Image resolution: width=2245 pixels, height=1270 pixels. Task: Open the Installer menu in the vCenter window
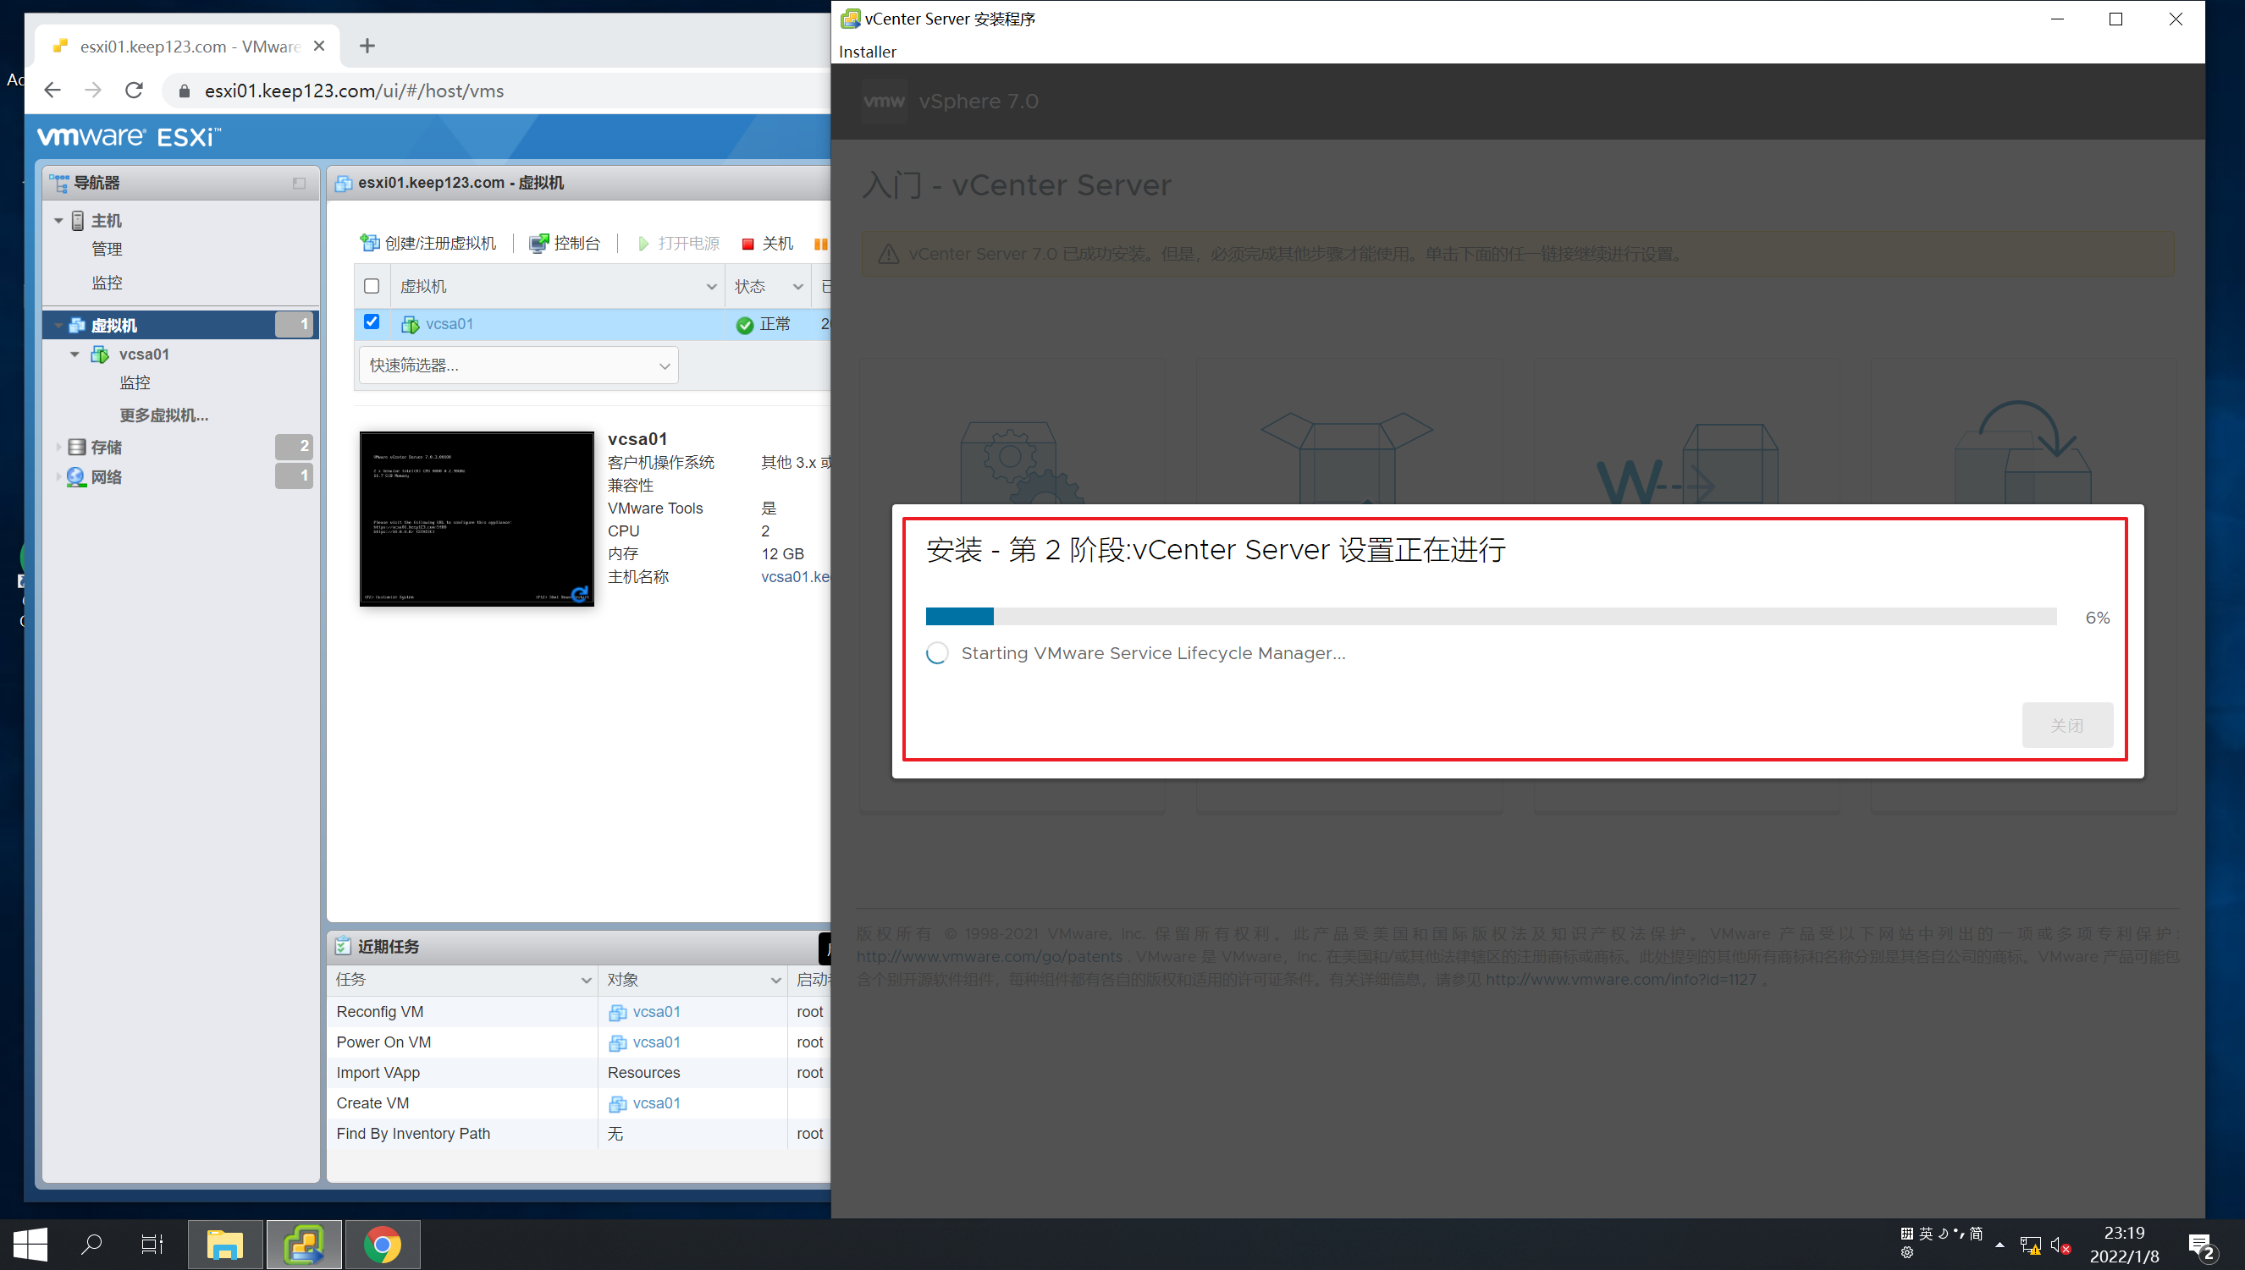[x=868, y=52]
